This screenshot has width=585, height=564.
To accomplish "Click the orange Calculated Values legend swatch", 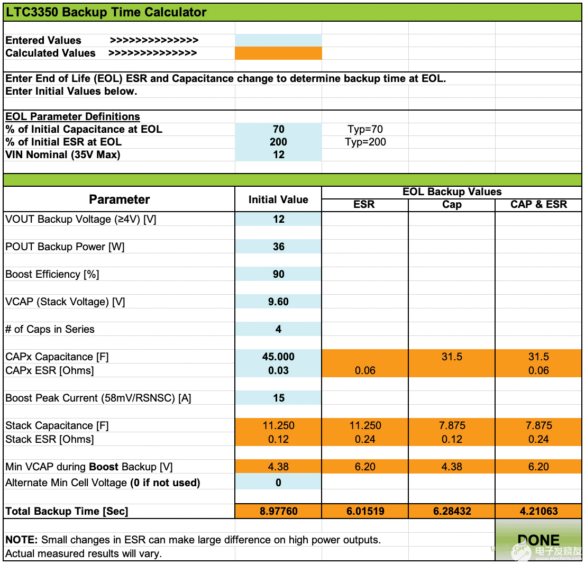I will click(x=278, y=53).
